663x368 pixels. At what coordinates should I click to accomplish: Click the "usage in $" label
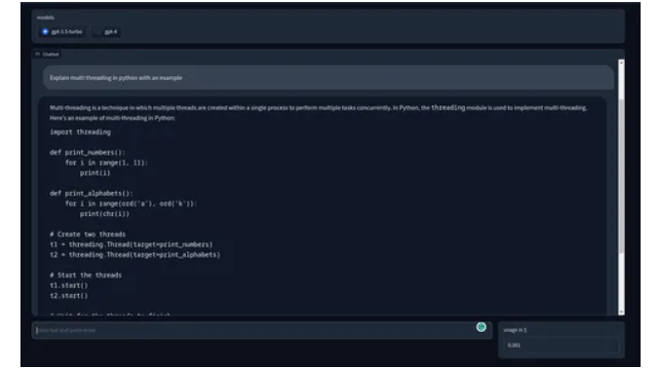click(x=515, y=330)
